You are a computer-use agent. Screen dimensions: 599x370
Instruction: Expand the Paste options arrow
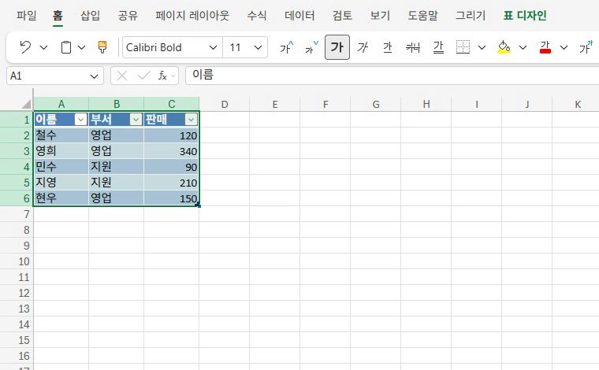click(x=81, y=48)
